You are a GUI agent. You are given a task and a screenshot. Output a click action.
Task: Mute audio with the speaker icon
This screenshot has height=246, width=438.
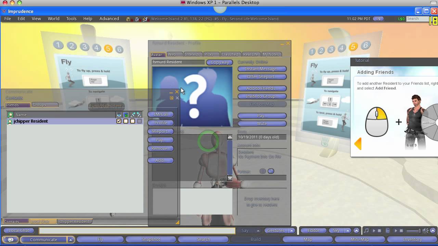426,231
